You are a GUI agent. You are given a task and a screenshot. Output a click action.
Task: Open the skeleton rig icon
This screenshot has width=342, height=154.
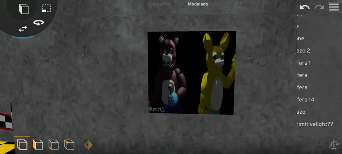334,144
